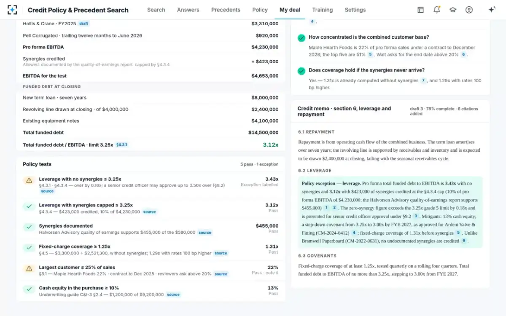Click the 3.12x total funded debt ratio
Screen dimensions: 506x316
tap(271, 145)
